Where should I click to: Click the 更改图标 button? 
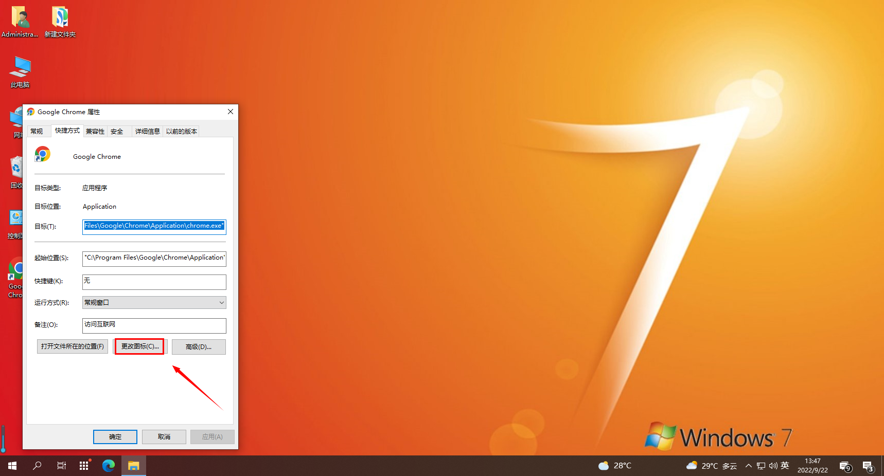[x=139, y=346]
